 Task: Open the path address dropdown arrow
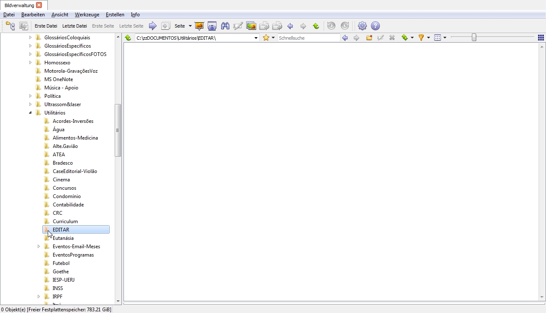(x=256, y=38)
